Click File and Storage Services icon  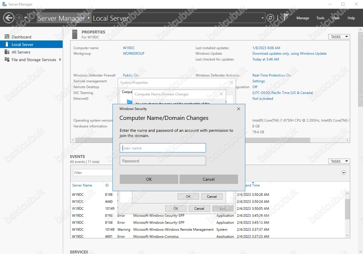(x=7, y=60)
